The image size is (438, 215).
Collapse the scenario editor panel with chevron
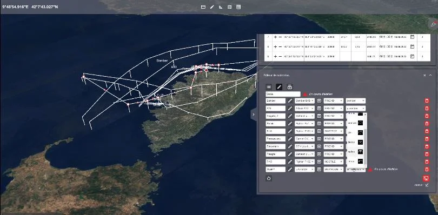click(430, 75)
